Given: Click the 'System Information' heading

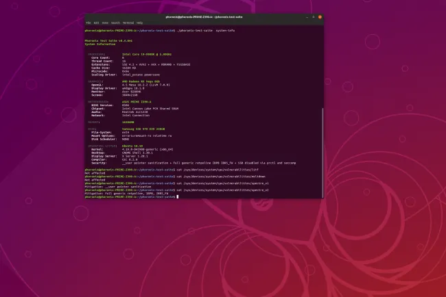Looking at the screenshot, I should point(100,44).
